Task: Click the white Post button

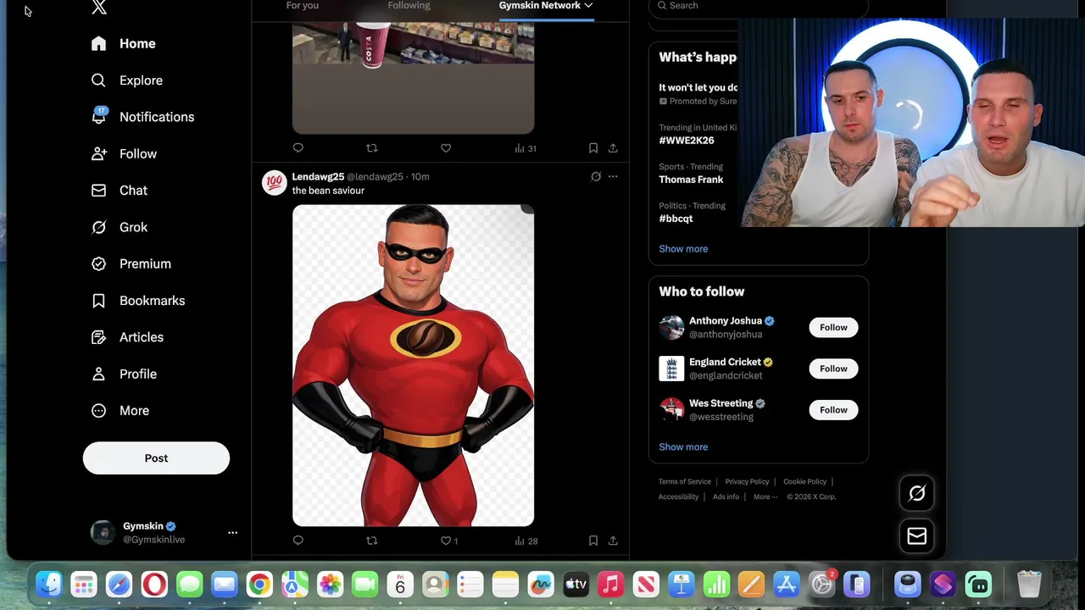Action: pos(156,458)
